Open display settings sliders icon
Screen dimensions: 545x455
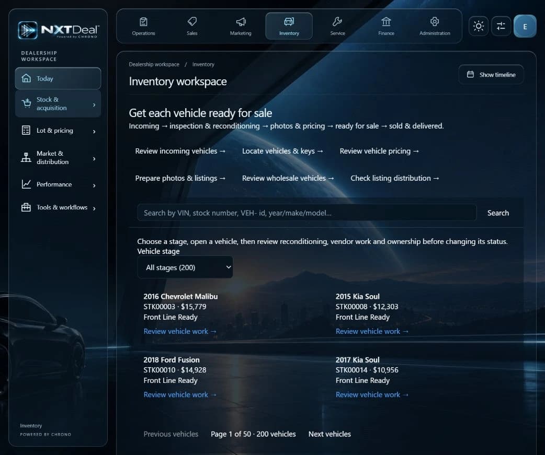pos(501,26)
